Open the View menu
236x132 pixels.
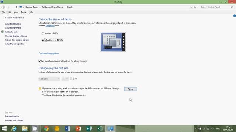[x=16, y=12]
